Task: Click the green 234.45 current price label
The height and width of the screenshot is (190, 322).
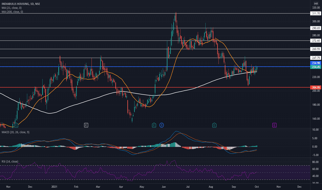Action: [x=316, y=67]
